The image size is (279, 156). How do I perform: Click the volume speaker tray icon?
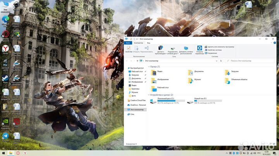(255, 153)
